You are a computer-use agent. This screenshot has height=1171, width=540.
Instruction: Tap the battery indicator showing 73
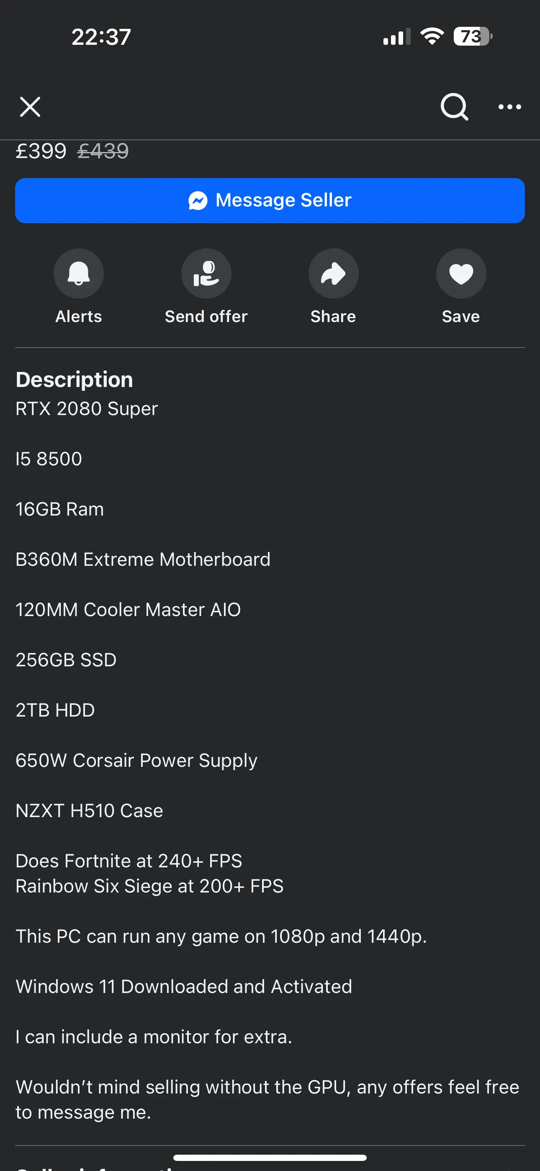pos(473,36)
